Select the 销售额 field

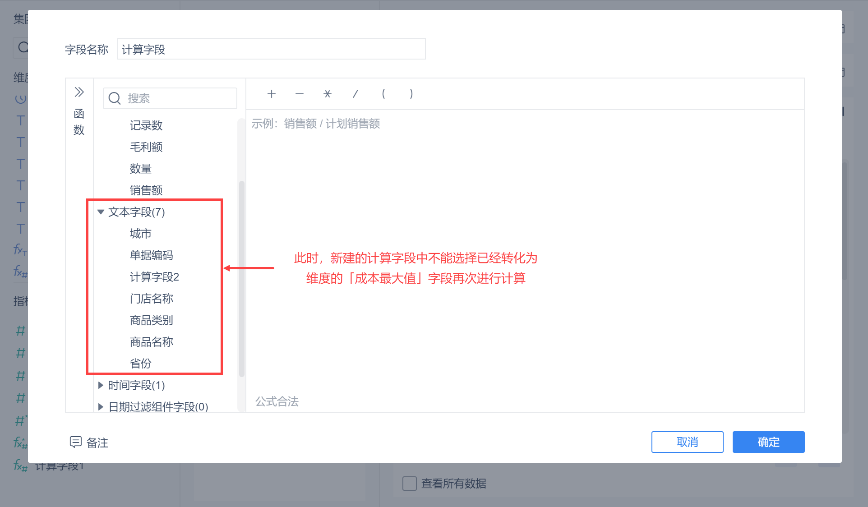(x=146, y=190)
